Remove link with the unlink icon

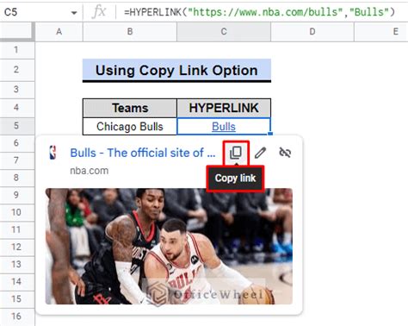[285, 153]
